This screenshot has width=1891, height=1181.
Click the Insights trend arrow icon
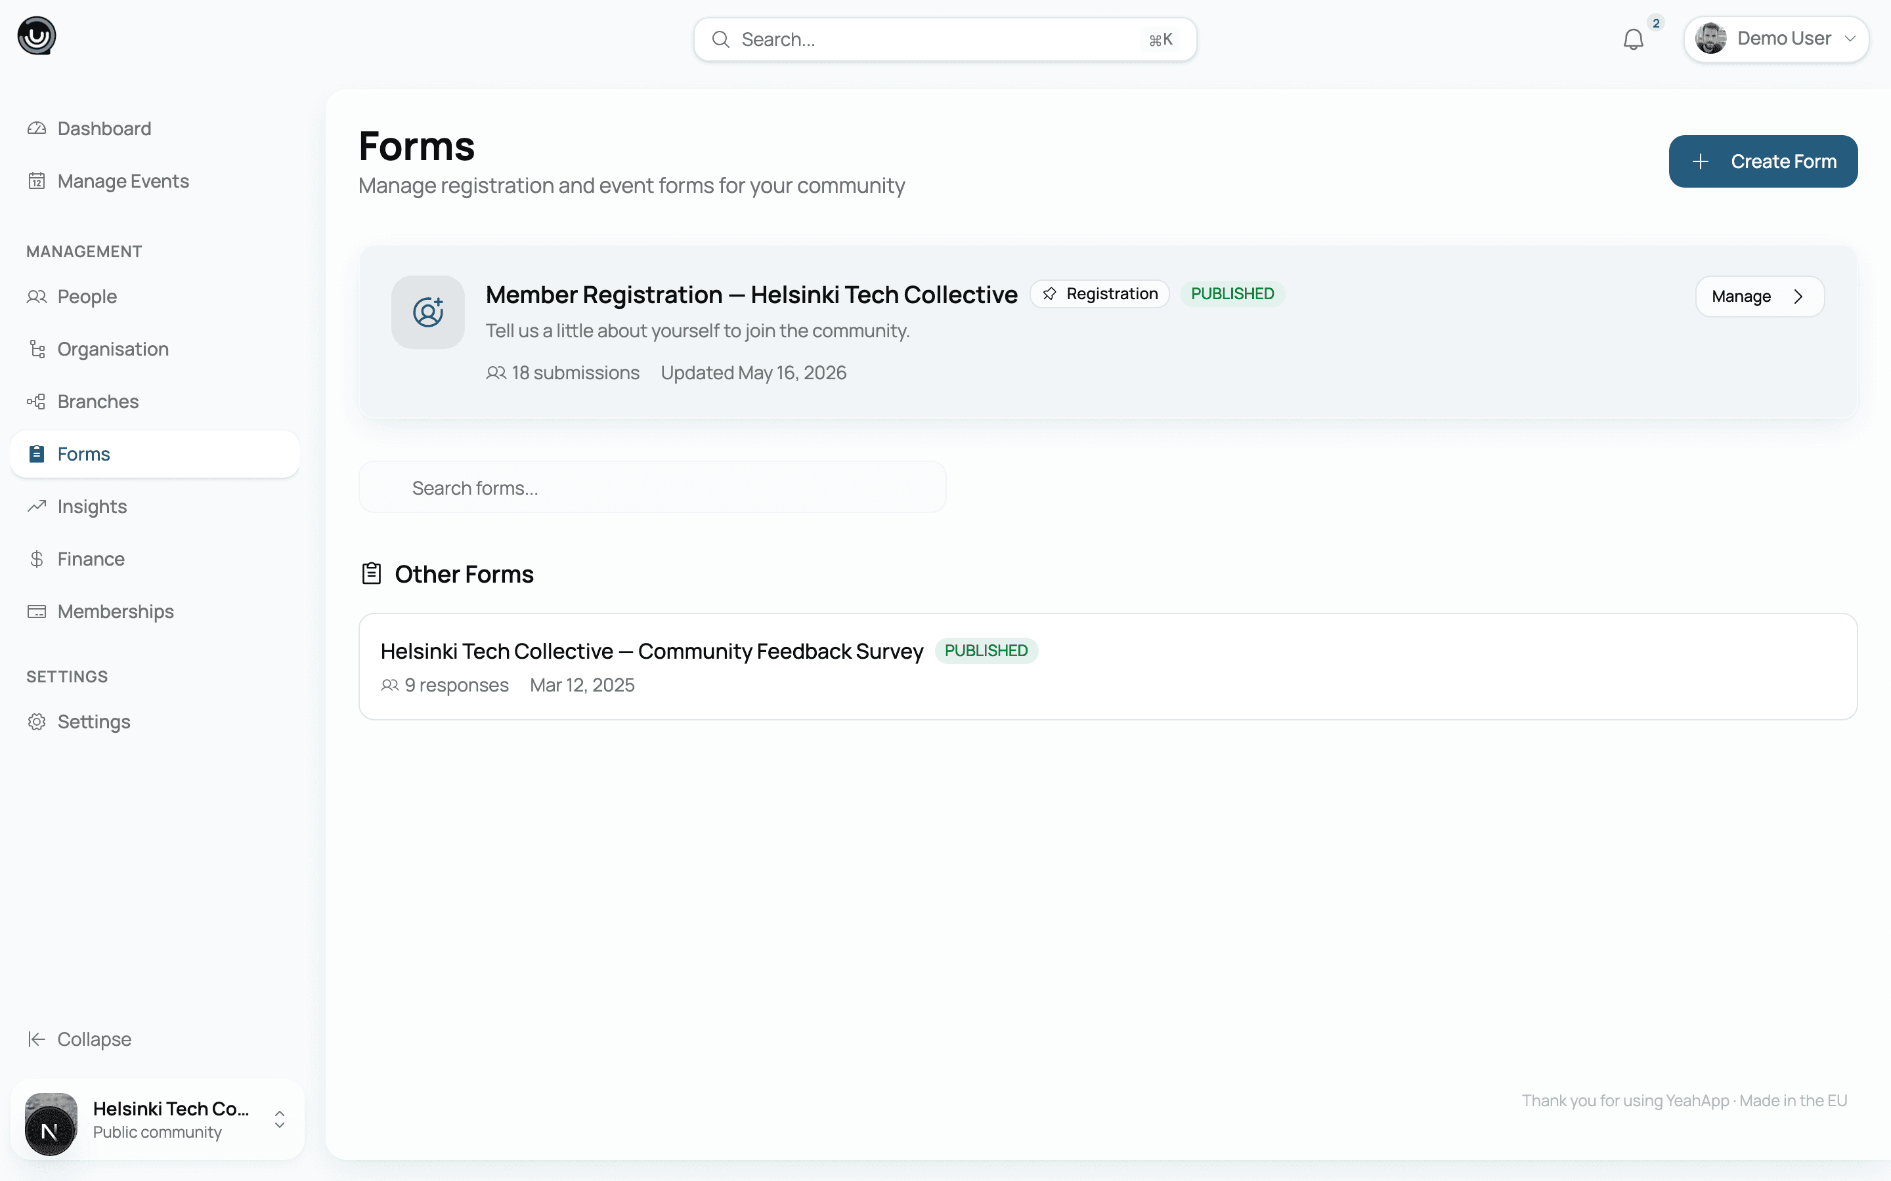point(37,506)
